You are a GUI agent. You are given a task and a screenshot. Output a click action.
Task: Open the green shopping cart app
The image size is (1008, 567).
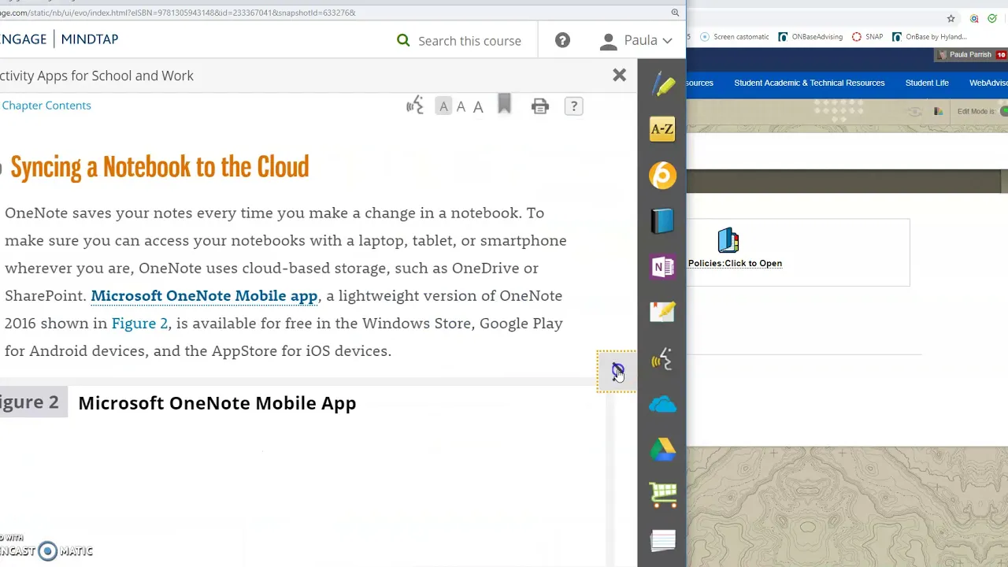(x=663, y=495)
